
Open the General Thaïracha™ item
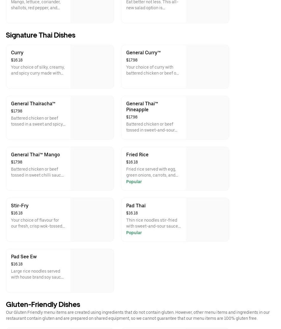33,104
